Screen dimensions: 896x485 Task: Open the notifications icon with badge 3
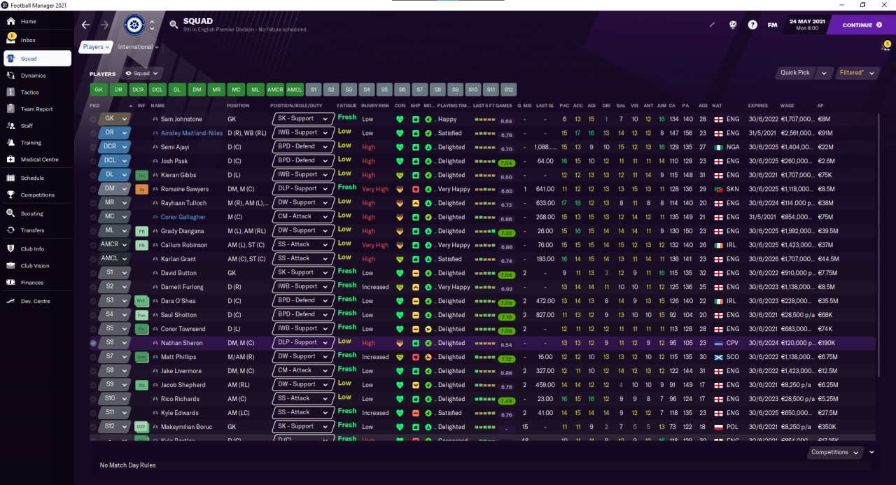pyautogui.click(x=885, y=45)
